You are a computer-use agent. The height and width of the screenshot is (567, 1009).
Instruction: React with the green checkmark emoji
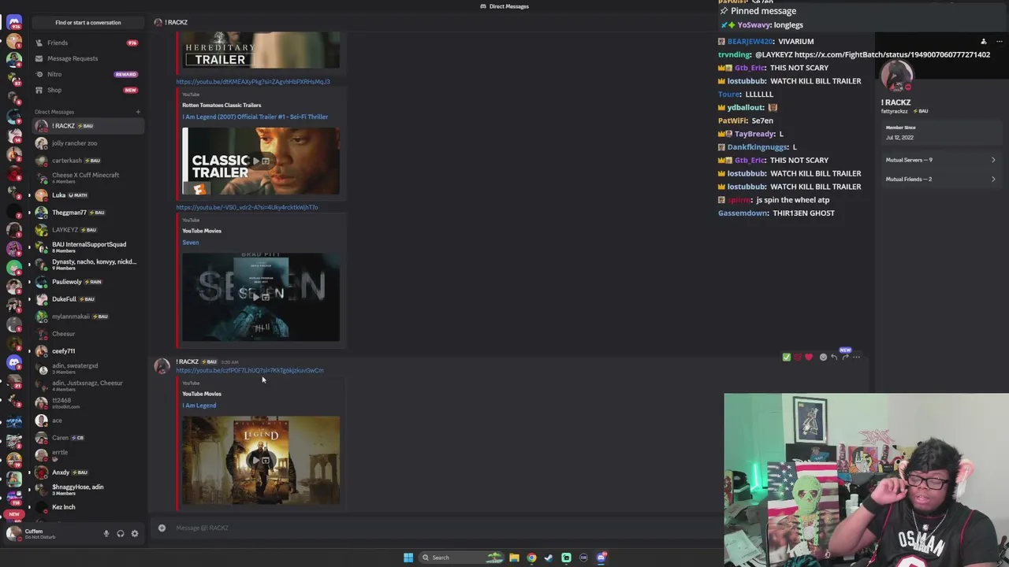[786, 358]
